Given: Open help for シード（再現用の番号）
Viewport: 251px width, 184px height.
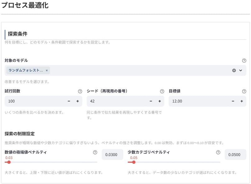Looking at the screenshot, I should pyautogui.click(x=162, y=91).
